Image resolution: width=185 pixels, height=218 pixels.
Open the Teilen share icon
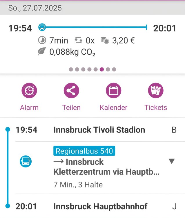click(71, 91)
